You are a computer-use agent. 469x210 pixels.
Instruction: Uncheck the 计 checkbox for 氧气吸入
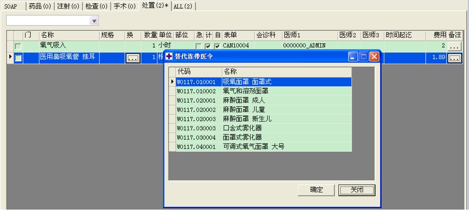[x=208, y=46]
